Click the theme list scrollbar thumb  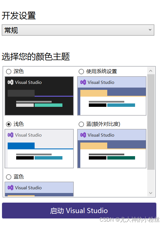click(x=151, y=122)
